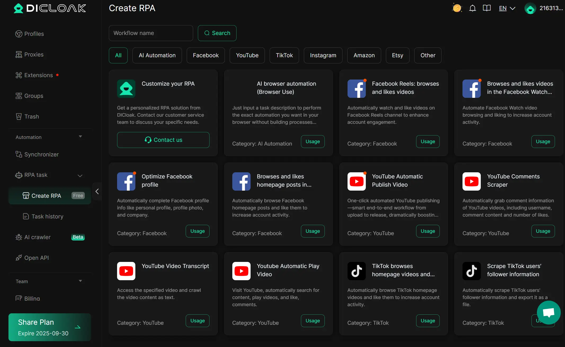Open the live chat support bubble

click(549, 313)
